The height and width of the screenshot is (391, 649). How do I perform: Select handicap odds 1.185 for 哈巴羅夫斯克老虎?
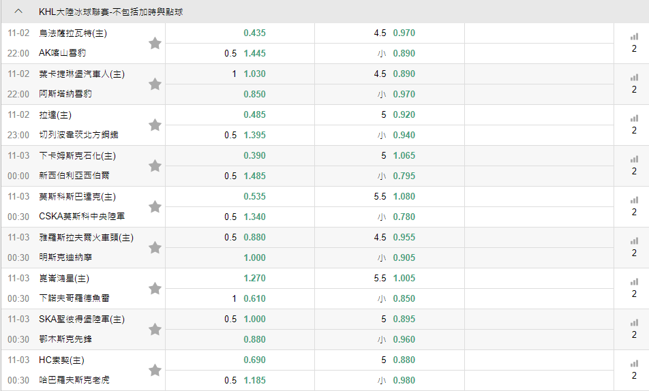coord(254,381)
